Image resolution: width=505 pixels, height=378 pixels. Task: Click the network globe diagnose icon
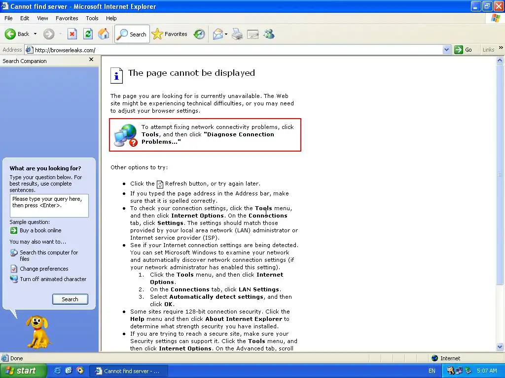pyautogui.click(x=126, y=135)
